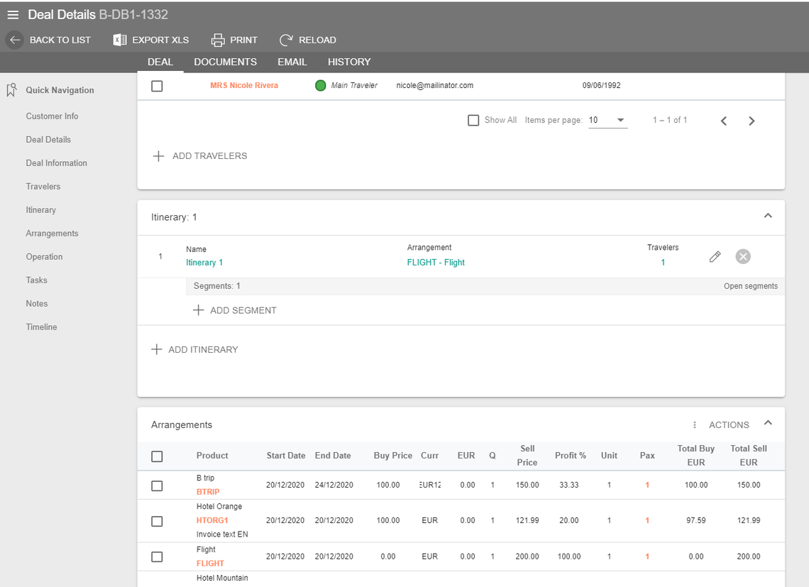
Task: Sort by the Start Date column header
Action: click(x=286, y=456)
